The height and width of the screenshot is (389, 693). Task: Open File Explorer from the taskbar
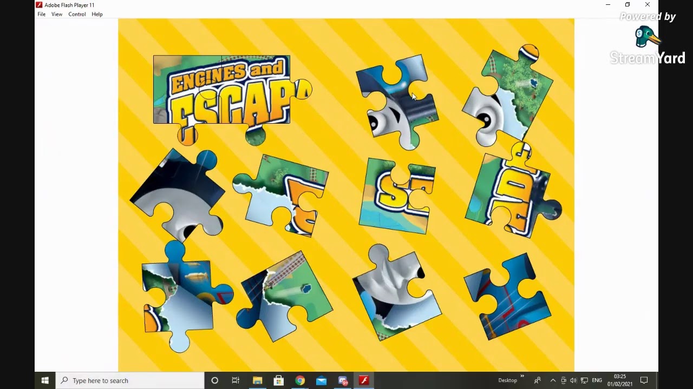[x=257, y=380]
